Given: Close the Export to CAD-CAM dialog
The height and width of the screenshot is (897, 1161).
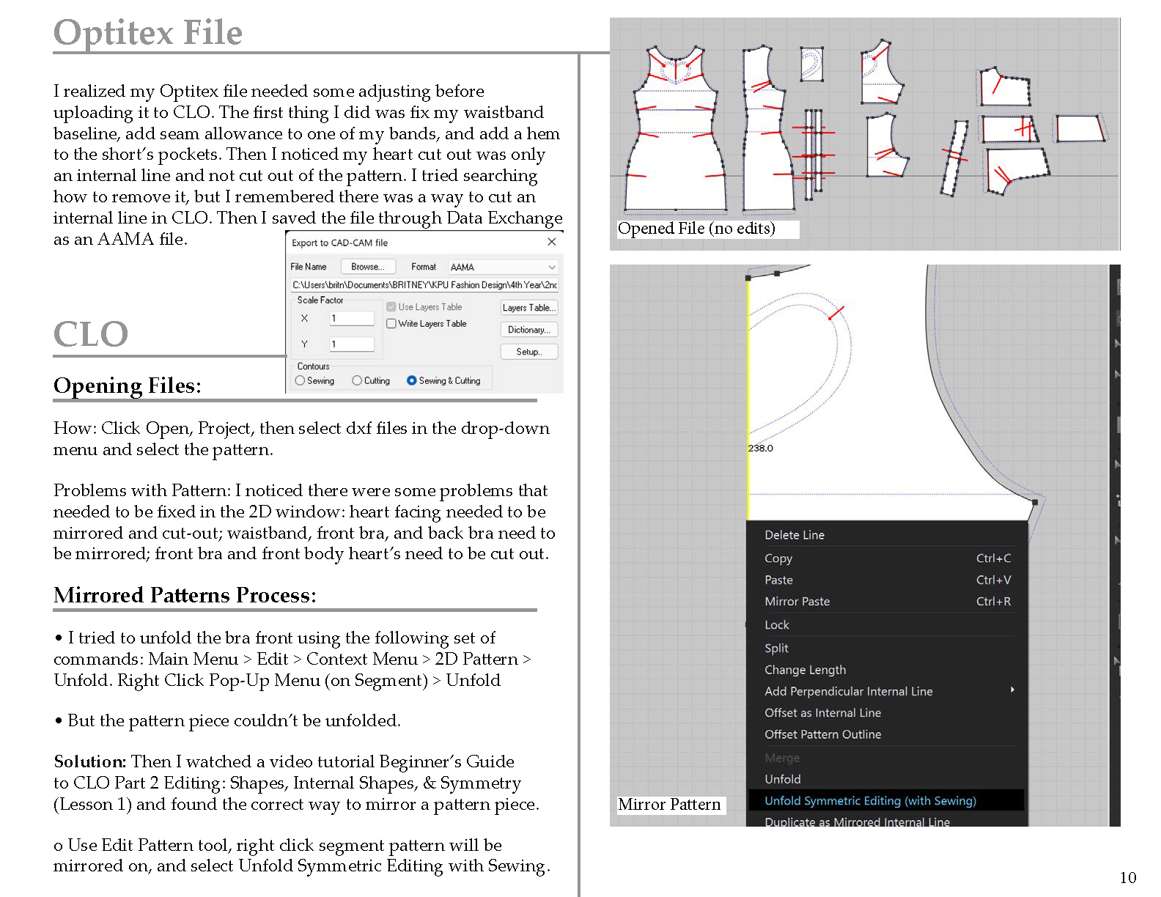Looking at the screenshot, I should coord(552,242).
